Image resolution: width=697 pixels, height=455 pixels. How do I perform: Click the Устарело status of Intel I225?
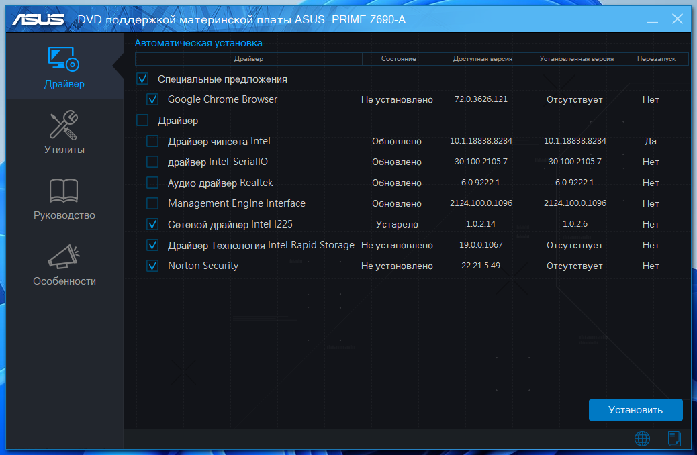[x=397, y=224]
